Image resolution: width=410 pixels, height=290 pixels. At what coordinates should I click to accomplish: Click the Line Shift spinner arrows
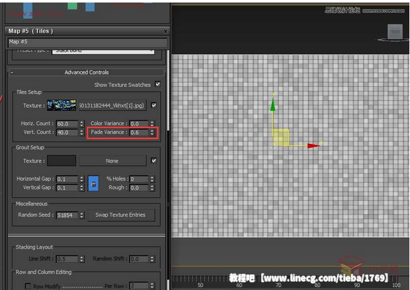coord(81,259)
